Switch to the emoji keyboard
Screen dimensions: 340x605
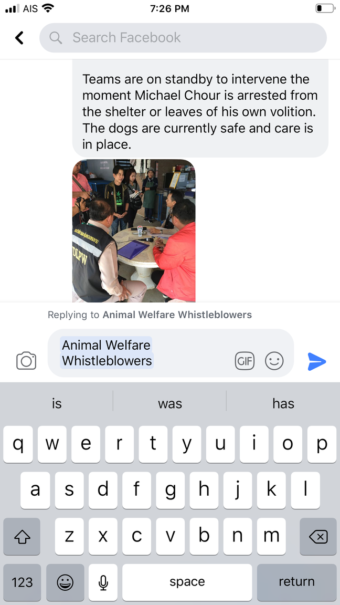click(65, 582)
